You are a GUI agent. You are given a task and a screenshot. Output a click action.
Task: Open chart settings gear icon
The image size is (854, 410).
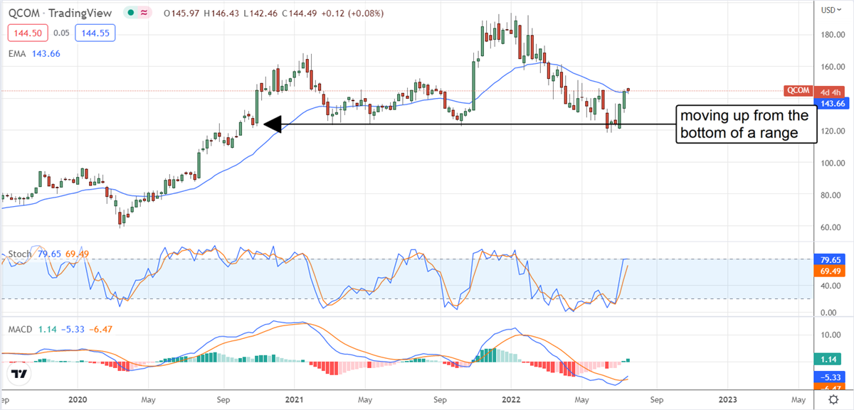(x=833, y=400)
